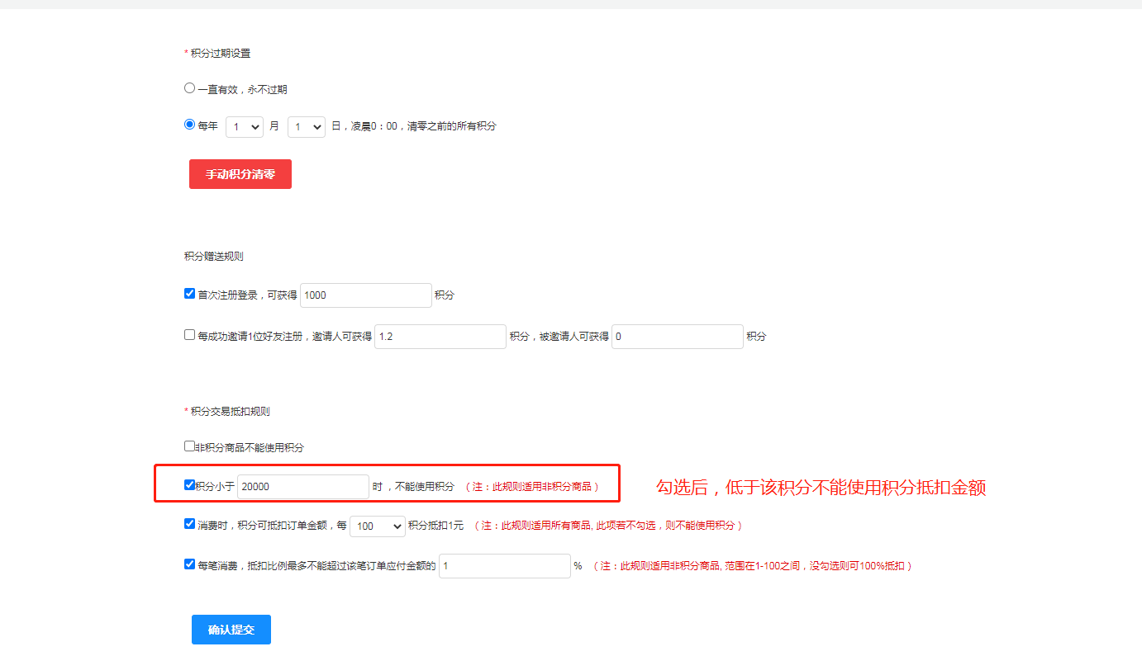Open the day dropdown before 日
The height and width of the screenshot is (656, 1142).
click(x=306, y=126)
